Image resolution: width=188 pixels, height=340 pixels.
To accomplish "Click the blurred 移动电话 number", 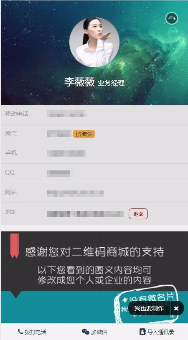I will click(67, 114).
